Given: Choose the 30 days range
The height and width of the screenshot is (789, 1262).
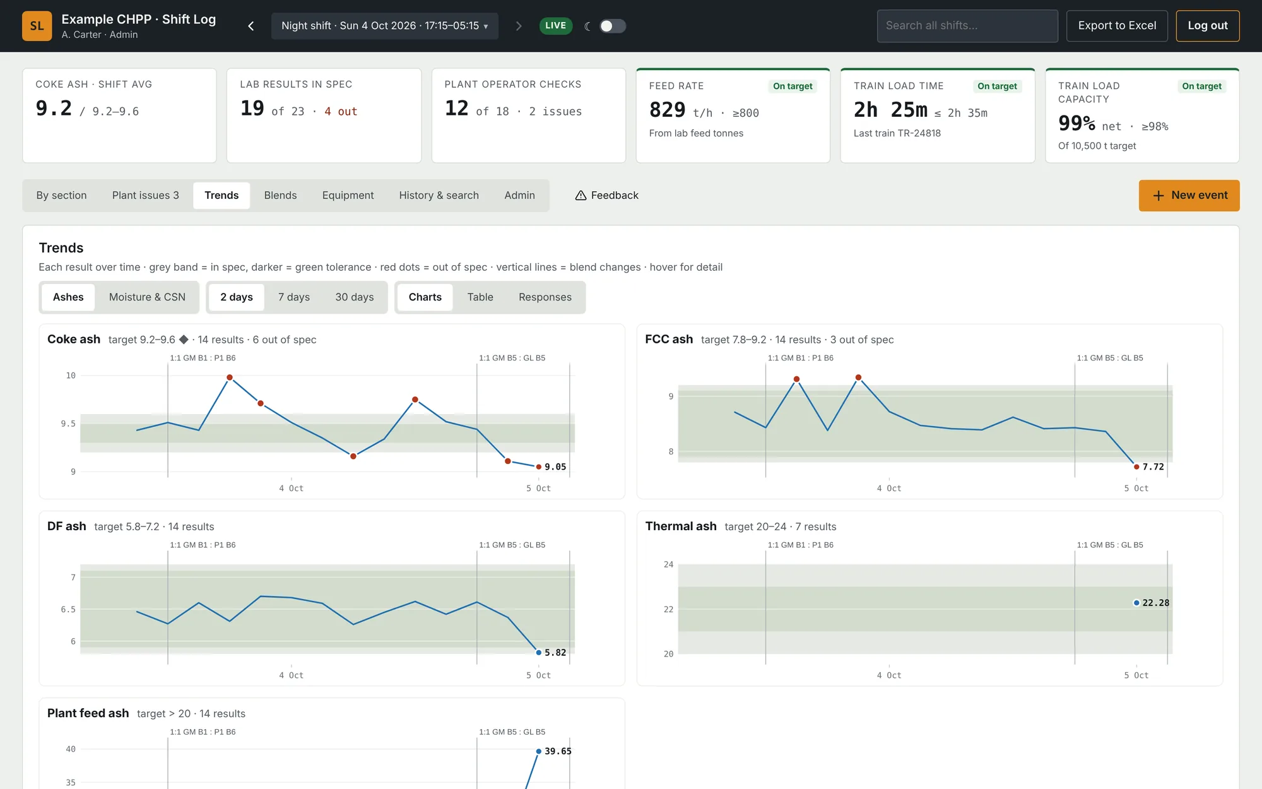Looking at the screenshot, I should point(355,297).
